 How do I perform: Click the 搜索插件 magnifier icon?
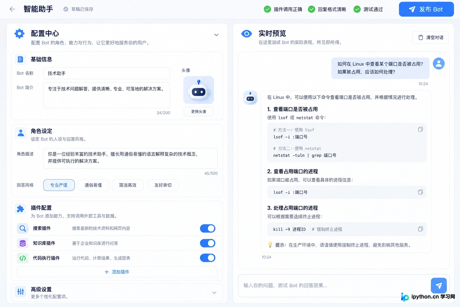point(22,228)
